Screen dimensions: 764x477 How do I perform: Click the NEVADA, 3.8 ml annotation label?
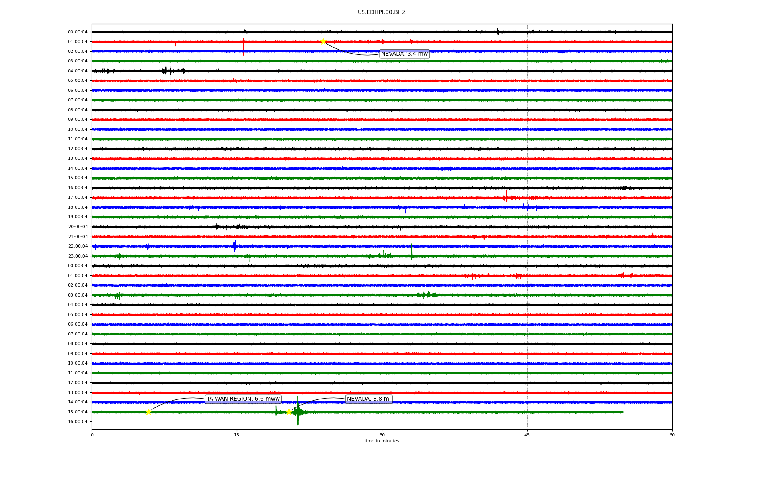(x=368, y=399)
